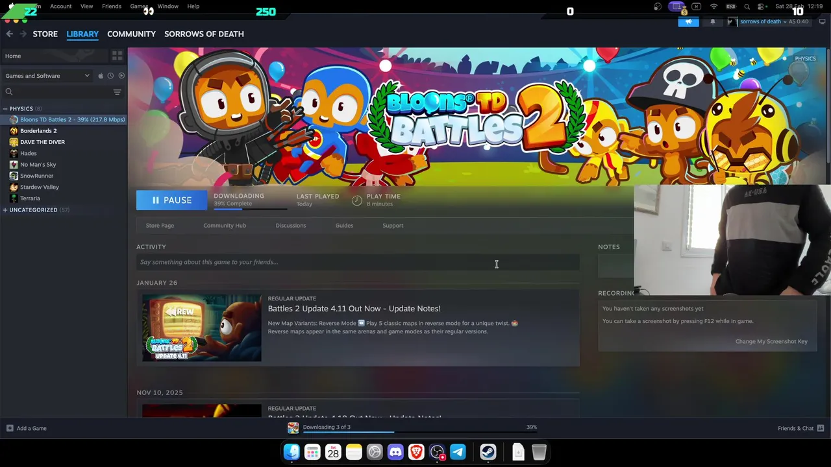Open the Guides link
Viewport: 831px width, 467px height.
click(344, 226)
